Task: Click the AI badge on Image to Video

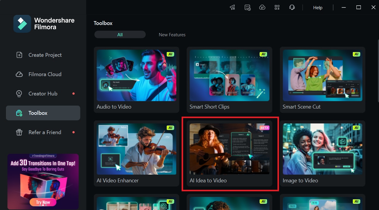Action: tap(356, 128)
